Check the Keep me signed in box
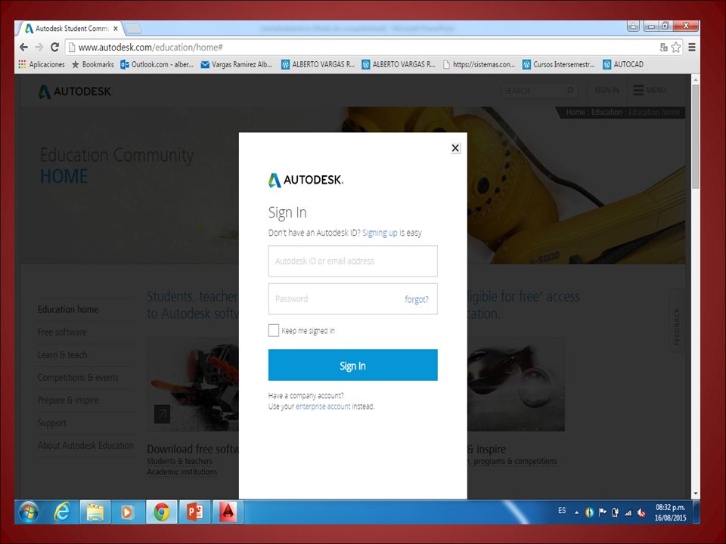The image size is (726, 544). (274, 330)
